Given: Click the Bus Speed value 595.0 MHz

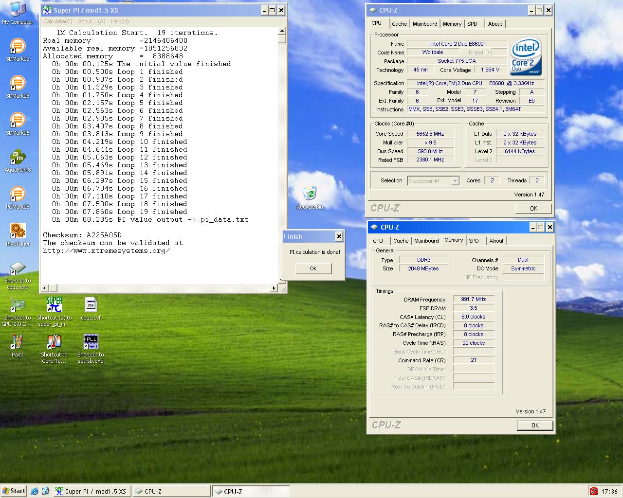Looking at the screenshot, I should click(430, 151).
